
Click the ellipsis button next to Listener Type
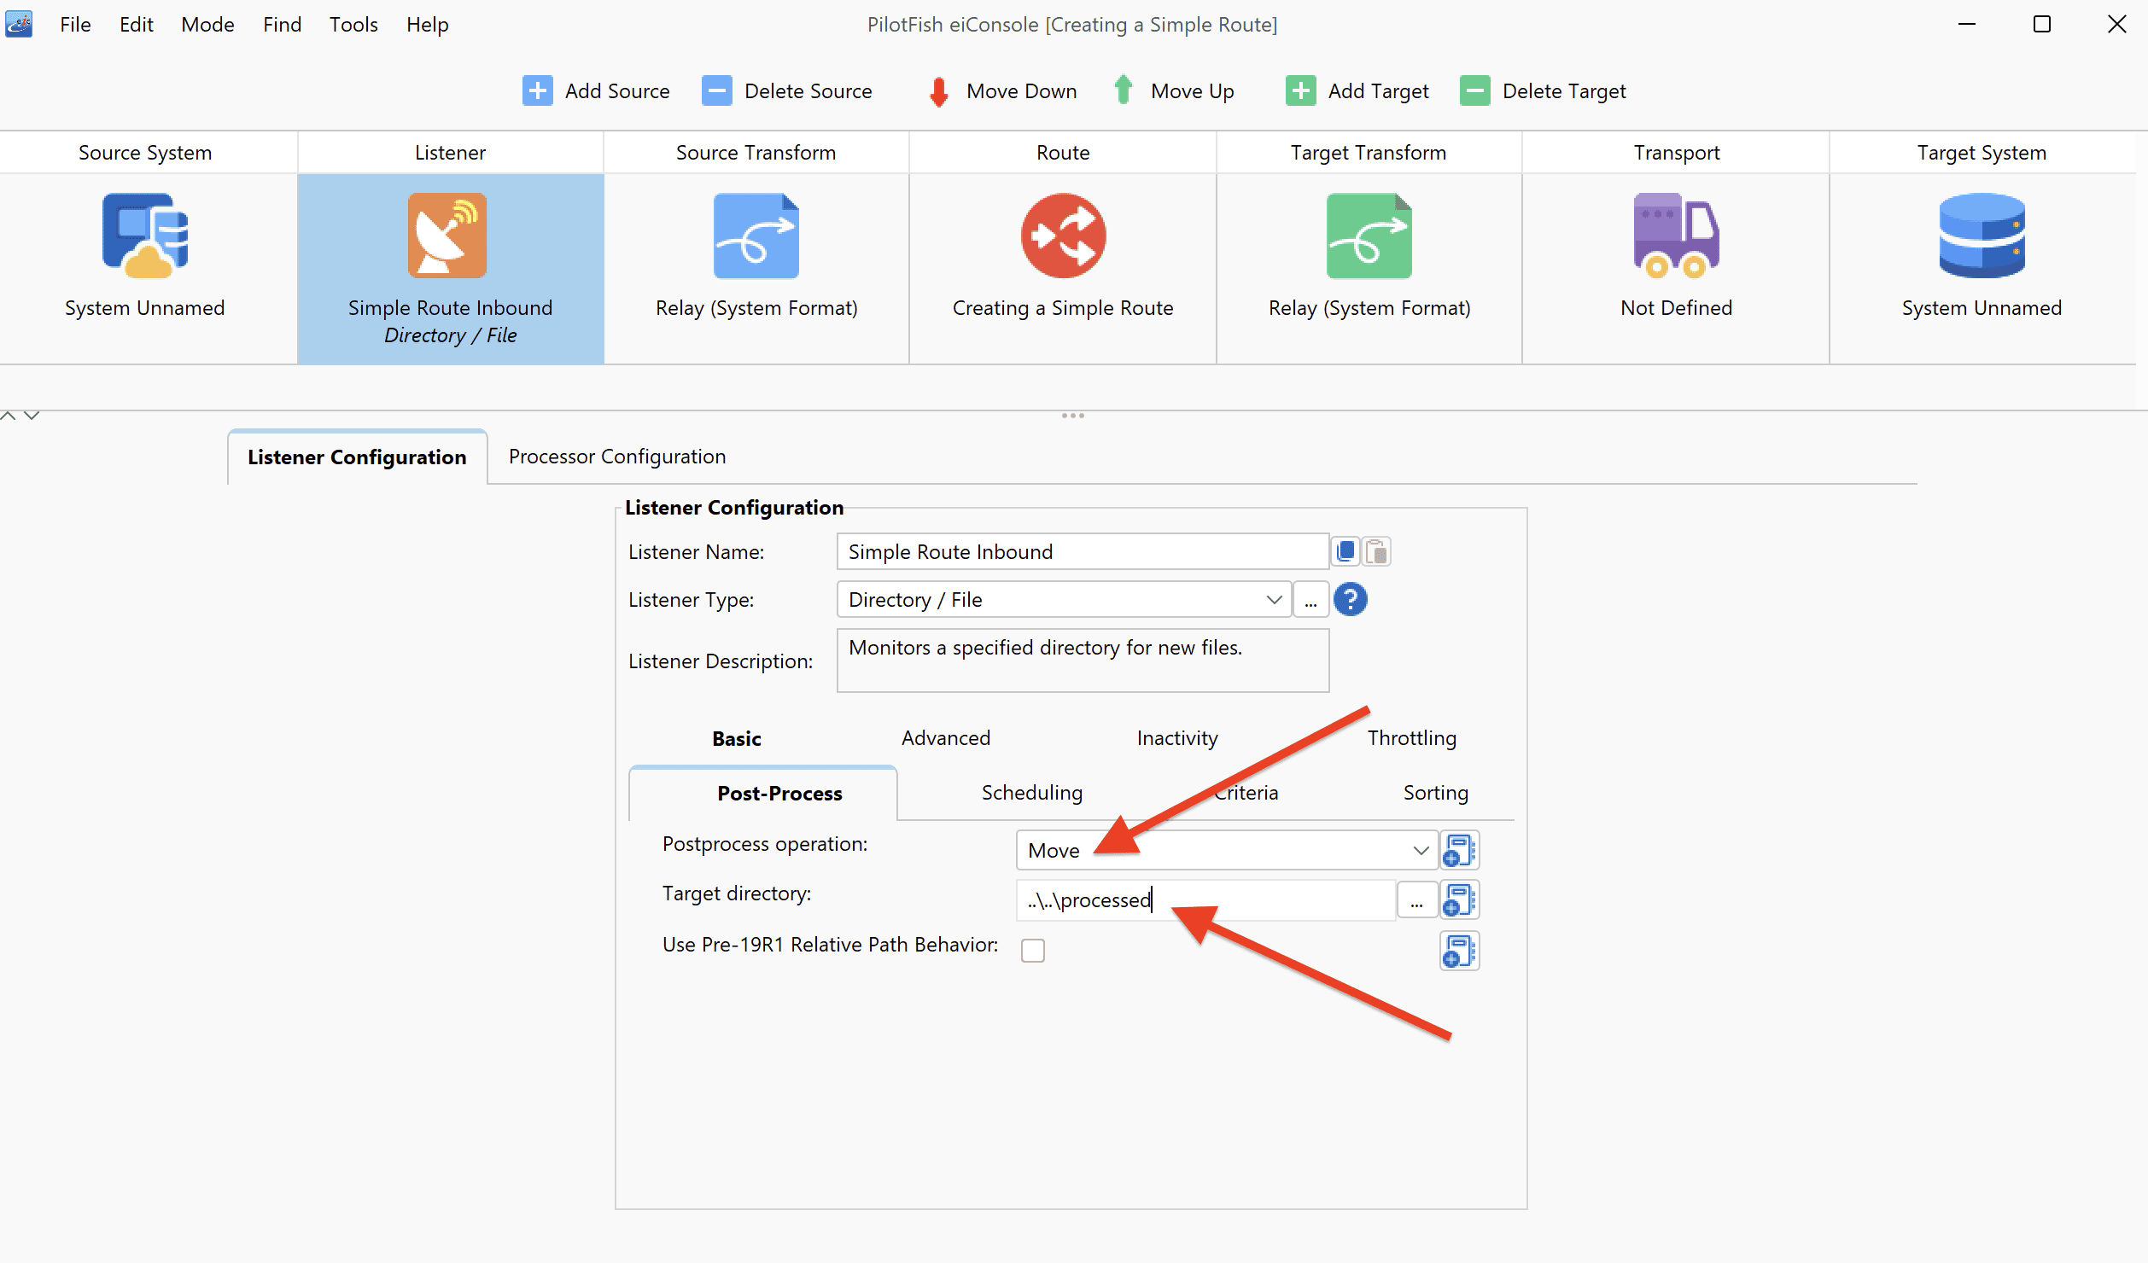point(1310,599)
